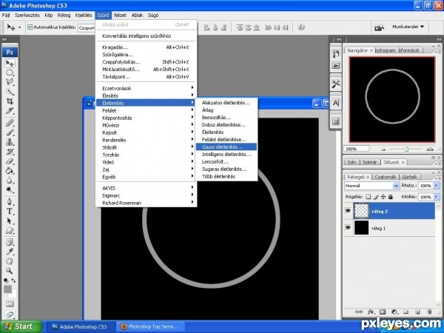Hide the réteg 1 layer
The height and width of the screenshot is (333, 444).
(348, 227)
